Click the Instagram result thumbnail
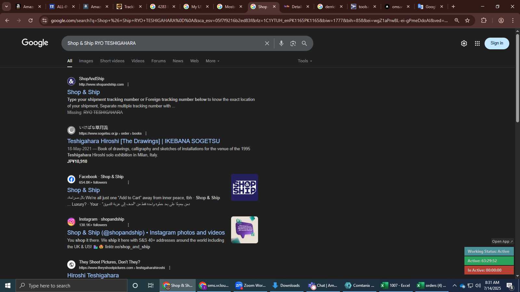This screenshot has width=520, height=292. [244, 230]
